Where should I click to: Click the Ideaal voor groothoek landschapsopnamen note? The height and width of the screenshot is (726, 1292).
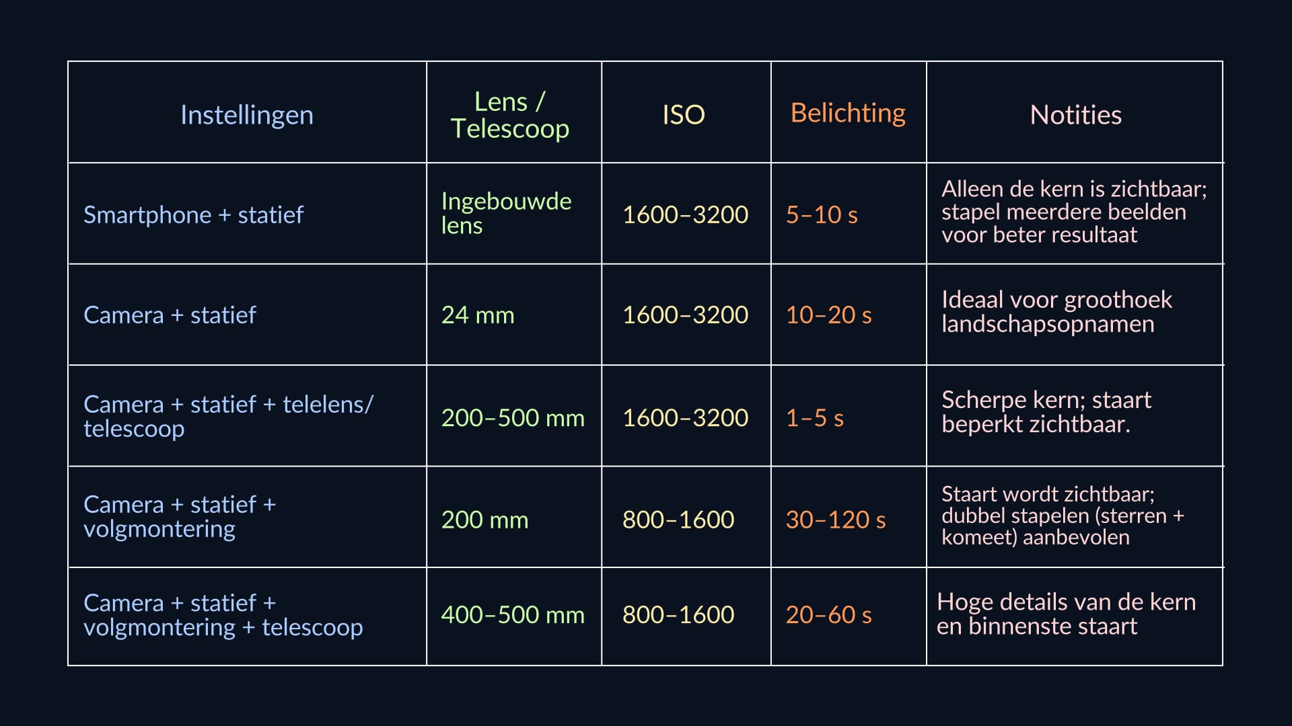1056,312
